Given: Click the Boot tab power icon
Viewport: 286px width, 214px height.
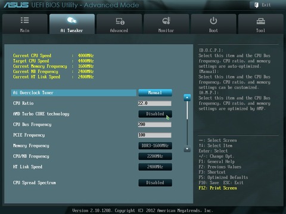Looking at the screenshot, I should [x=213, y=21].
